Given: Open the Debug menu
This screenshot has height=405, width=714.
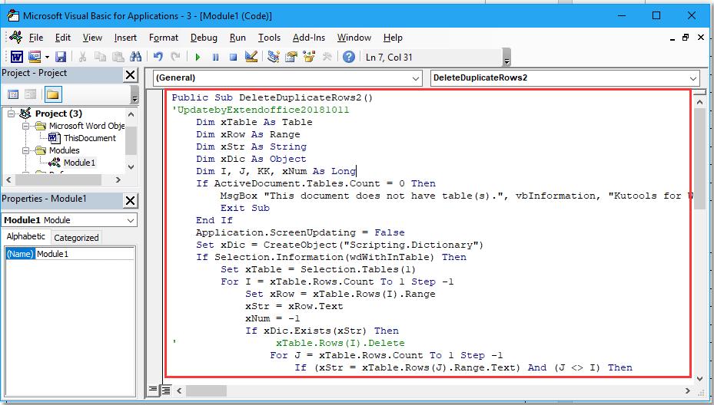Looking at the screenshot, I should click(204, 38).
